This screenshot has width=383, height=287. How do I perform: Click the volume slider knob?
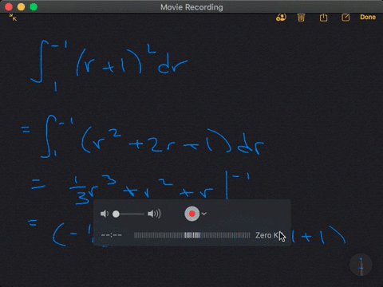[x=116, y=214]
